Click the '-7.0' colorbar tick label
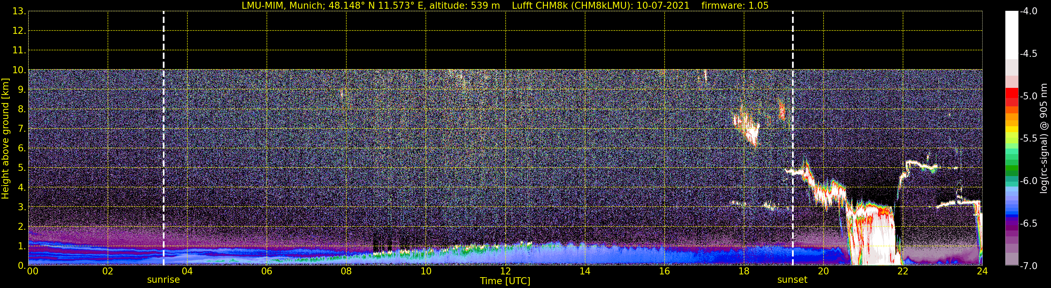The height and width of the screenshot is (288, 1051). coord(1028,266)
